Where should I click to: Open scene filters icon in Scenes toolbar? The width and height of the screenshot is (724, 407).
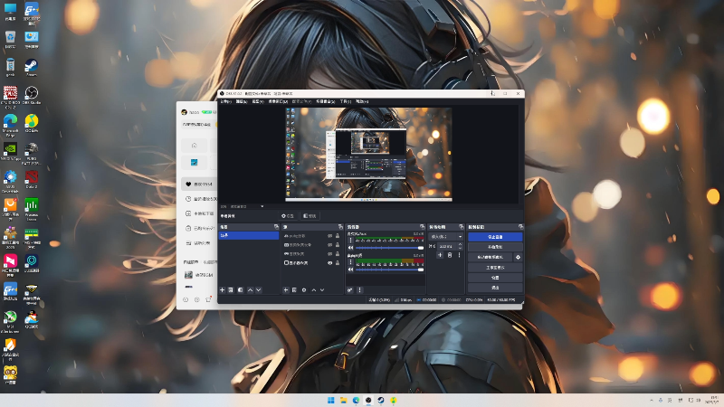[240, 289]
